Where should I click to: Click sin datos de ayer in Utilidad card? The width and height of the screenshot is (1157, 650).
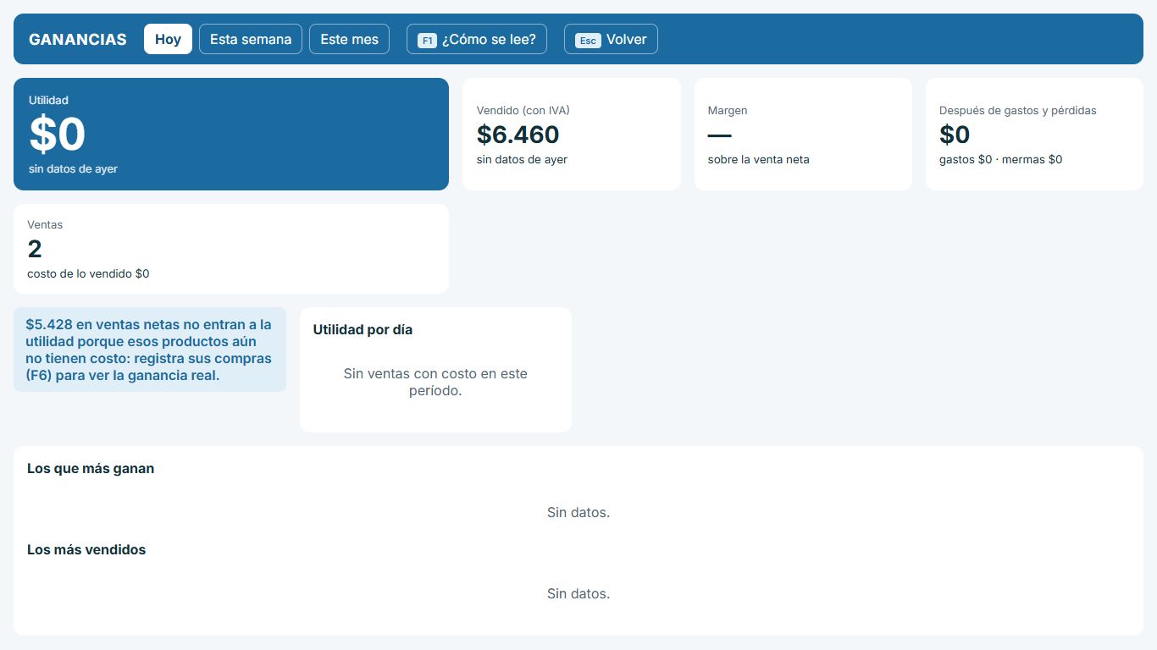pyautogui.click(x=73, y=169)
